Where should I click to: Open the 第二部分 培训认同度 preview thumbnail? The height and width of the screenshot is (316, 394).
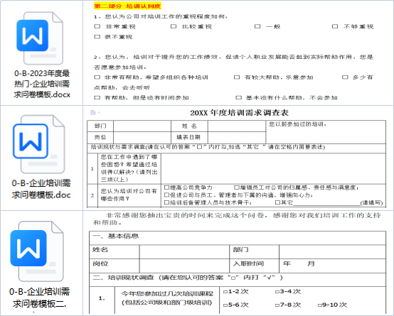[x=238, y=53]
